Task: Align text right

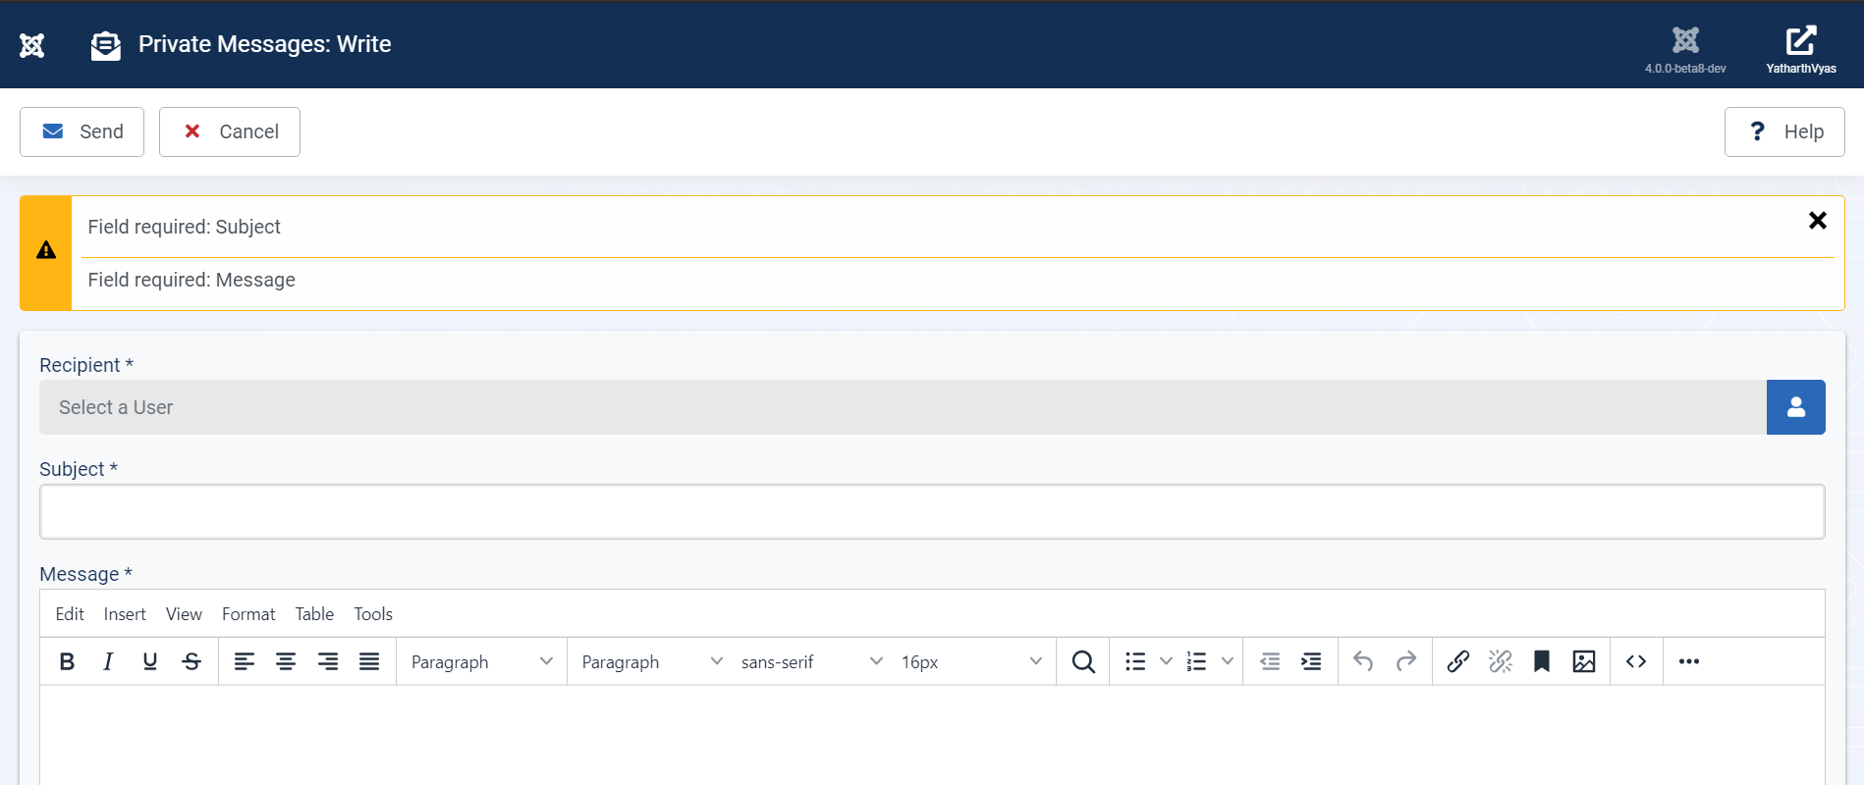Action: click(328, 661)
